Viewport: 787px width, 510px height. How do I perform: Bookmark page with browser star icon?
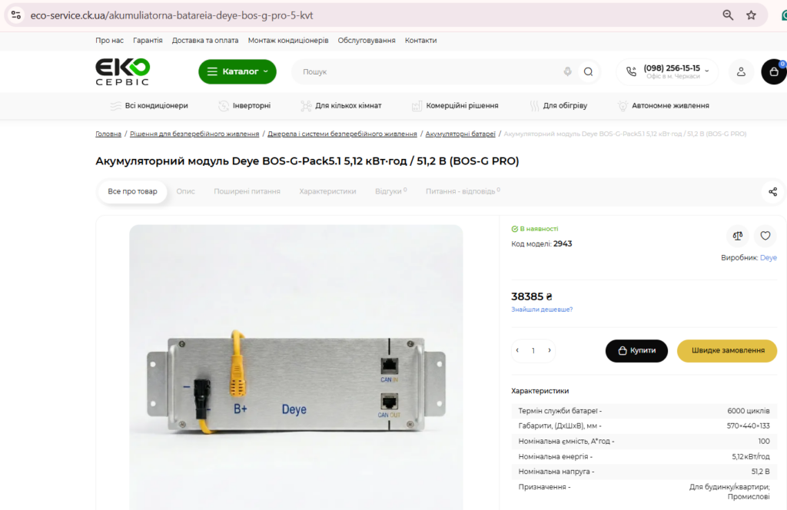click(751, 15)
